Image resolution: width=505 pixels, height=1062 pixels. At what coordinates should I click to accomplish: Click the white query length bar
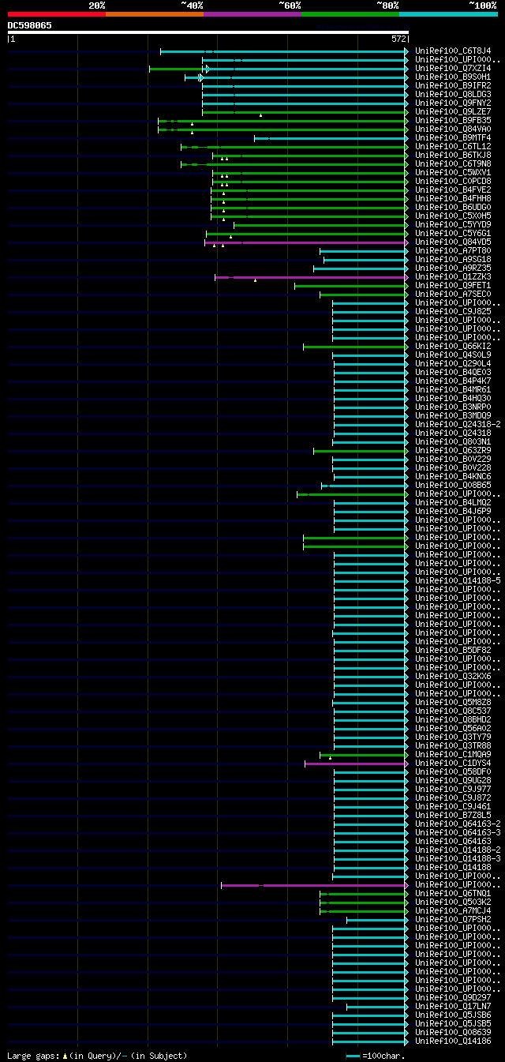point(208,32)
